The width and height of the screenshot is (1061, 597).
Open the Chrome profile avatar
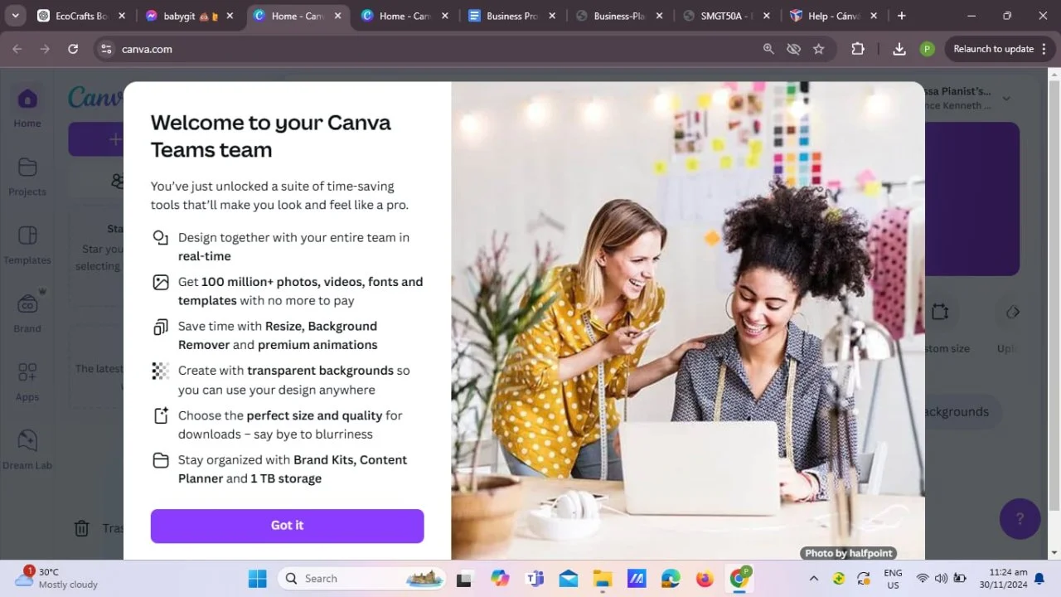928,49
